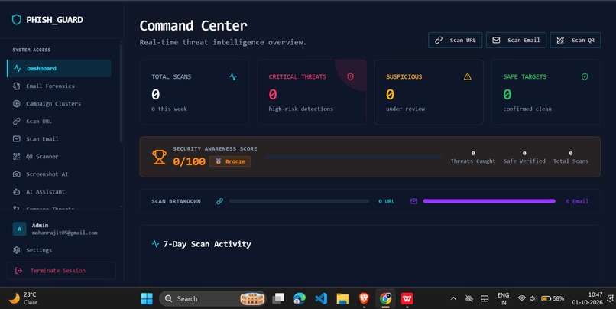Open QR Scanner in the sidebar
This screenshot has width=616, height=309.
(59, 157)
